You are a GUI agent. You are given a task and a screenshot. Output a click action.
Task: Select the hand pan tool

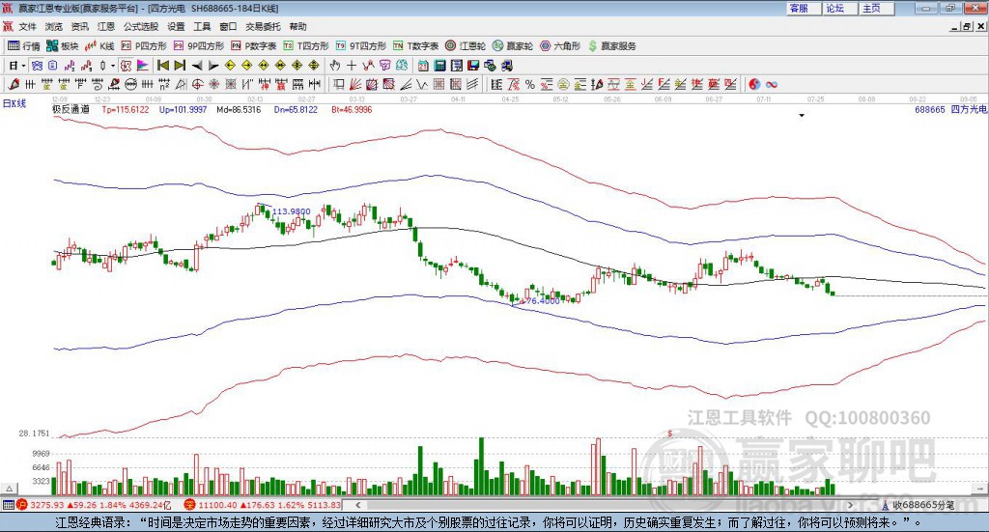[x=335, y=66]
